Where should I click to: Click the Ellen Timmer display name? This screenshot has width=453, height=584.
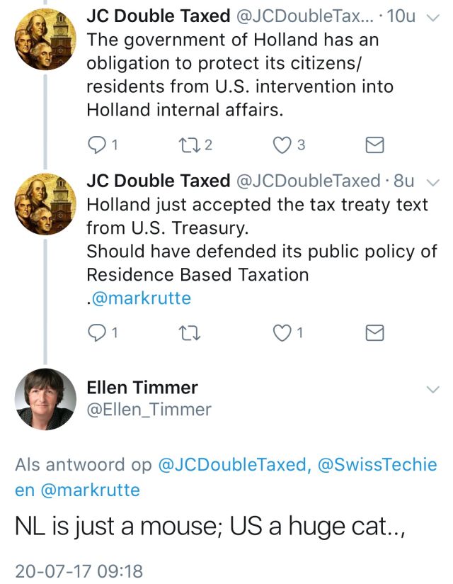coord(142,387)
